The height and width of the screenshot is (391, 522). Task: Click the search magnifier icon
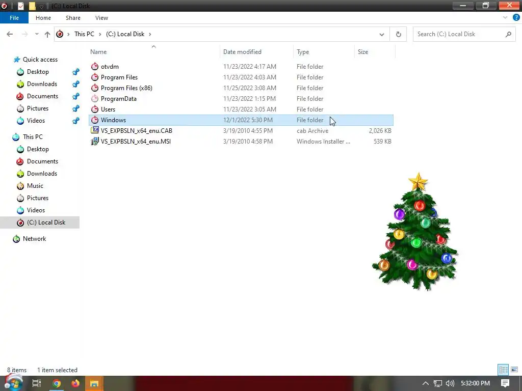[x=508, y=34]
